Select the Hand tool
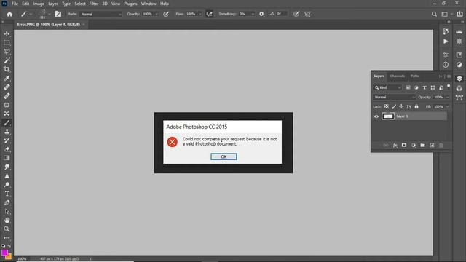Viewport: 466px width, 262px height. 7,220
